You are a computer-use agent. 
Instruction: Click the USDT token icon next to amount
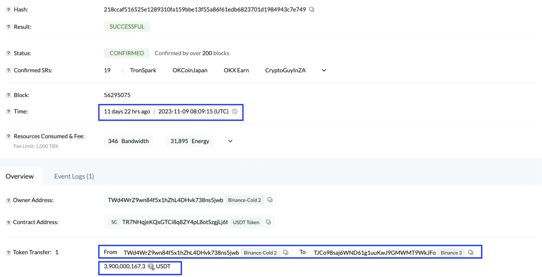click(x=151, y=267)
